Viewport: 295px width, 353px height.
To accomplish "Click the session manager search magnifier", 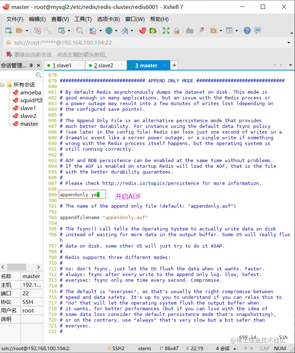I will pyautogui.click(x=39, y=75).
